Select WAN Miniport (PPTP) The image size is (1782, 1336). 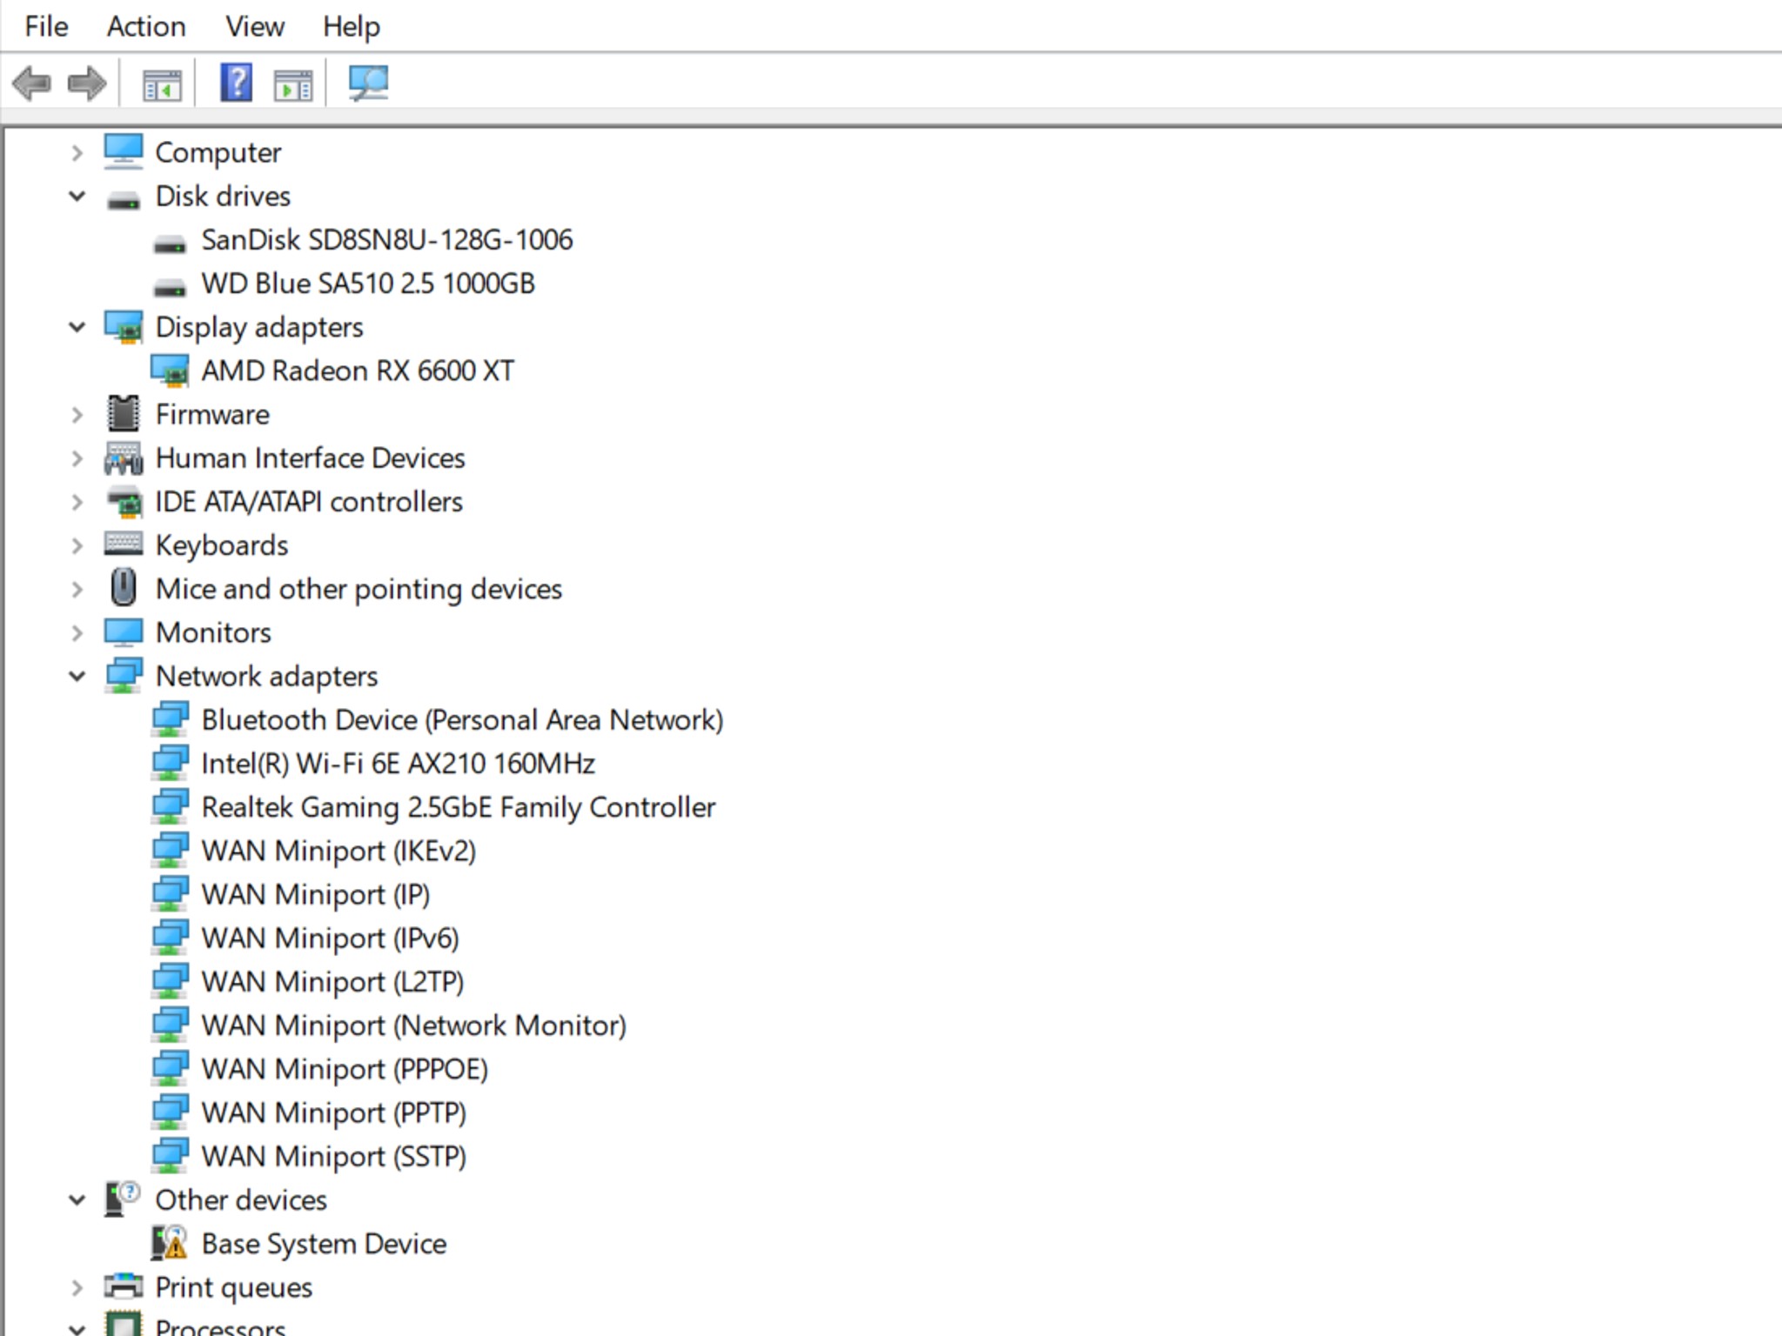click(x=332, y=1112)
